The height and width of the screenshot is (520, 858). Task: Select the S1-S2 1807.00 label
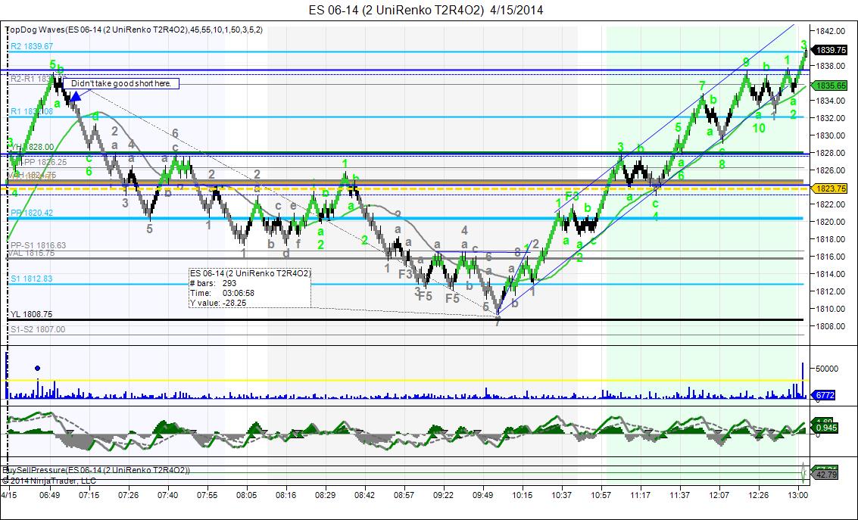[x=38, y=329]
